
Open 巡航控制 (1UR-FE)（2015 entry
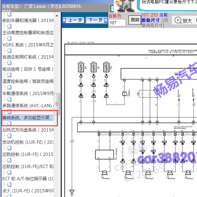pyautogui.click(x=28, y=154)
